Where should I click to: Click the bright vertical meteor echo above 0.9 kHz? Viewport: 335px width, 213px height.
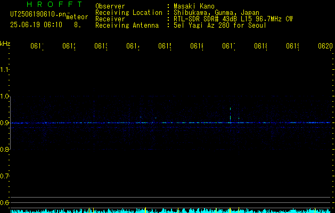coord(230,114)
